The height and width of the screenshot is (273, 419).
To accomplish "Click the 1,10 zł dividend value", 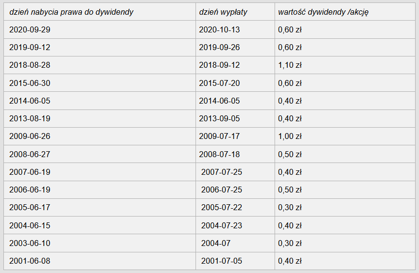I will click(290, 65).
